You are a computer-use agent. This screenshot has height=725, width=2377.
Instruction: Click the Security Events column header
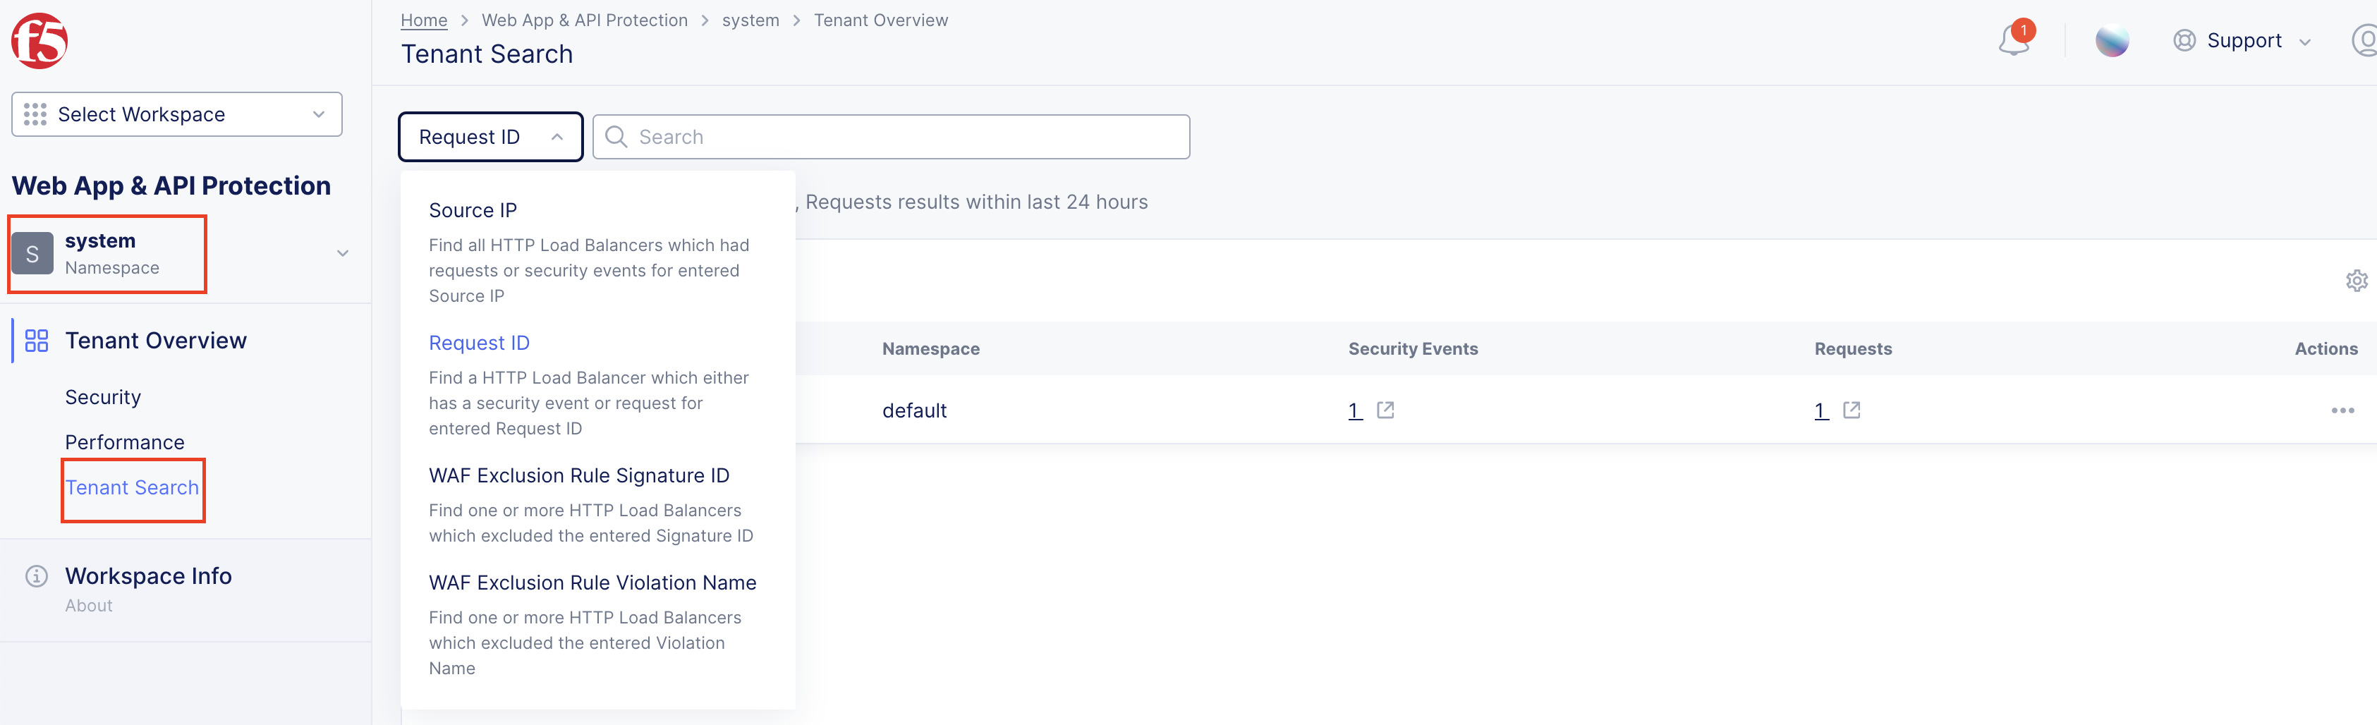pyautogui.click(x=1413, y=348)
